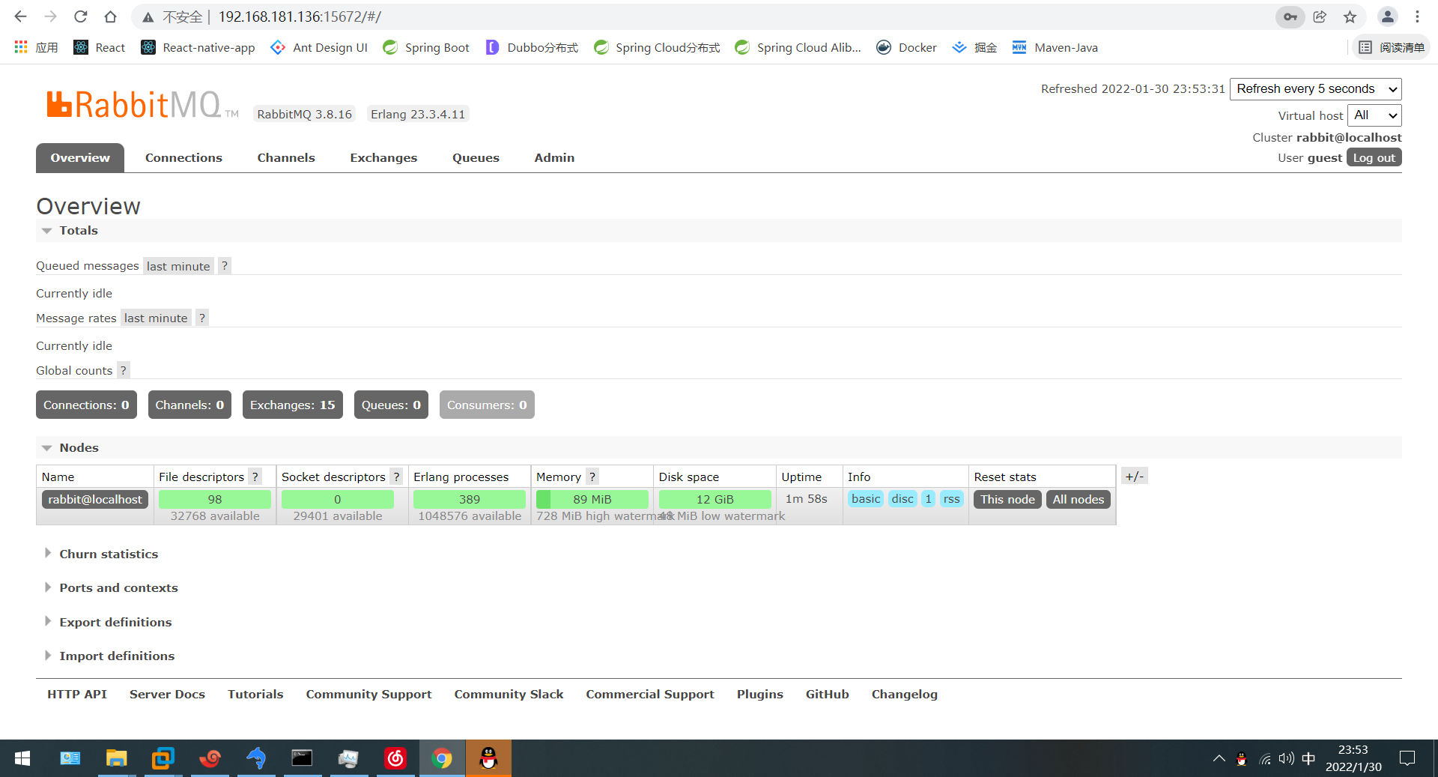
Task: Switch to the Exchanges tab
Action: tap(383, 157)
